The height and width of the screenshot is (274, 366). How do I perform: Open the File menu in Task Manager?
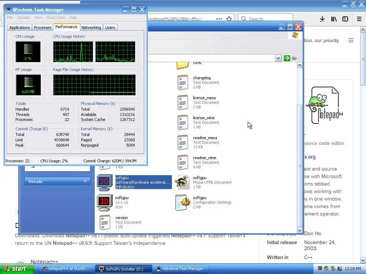(10, 17)
